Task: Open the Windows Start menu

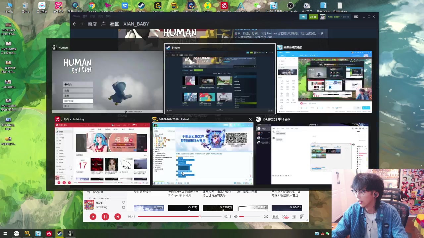Action: (5, 234)
